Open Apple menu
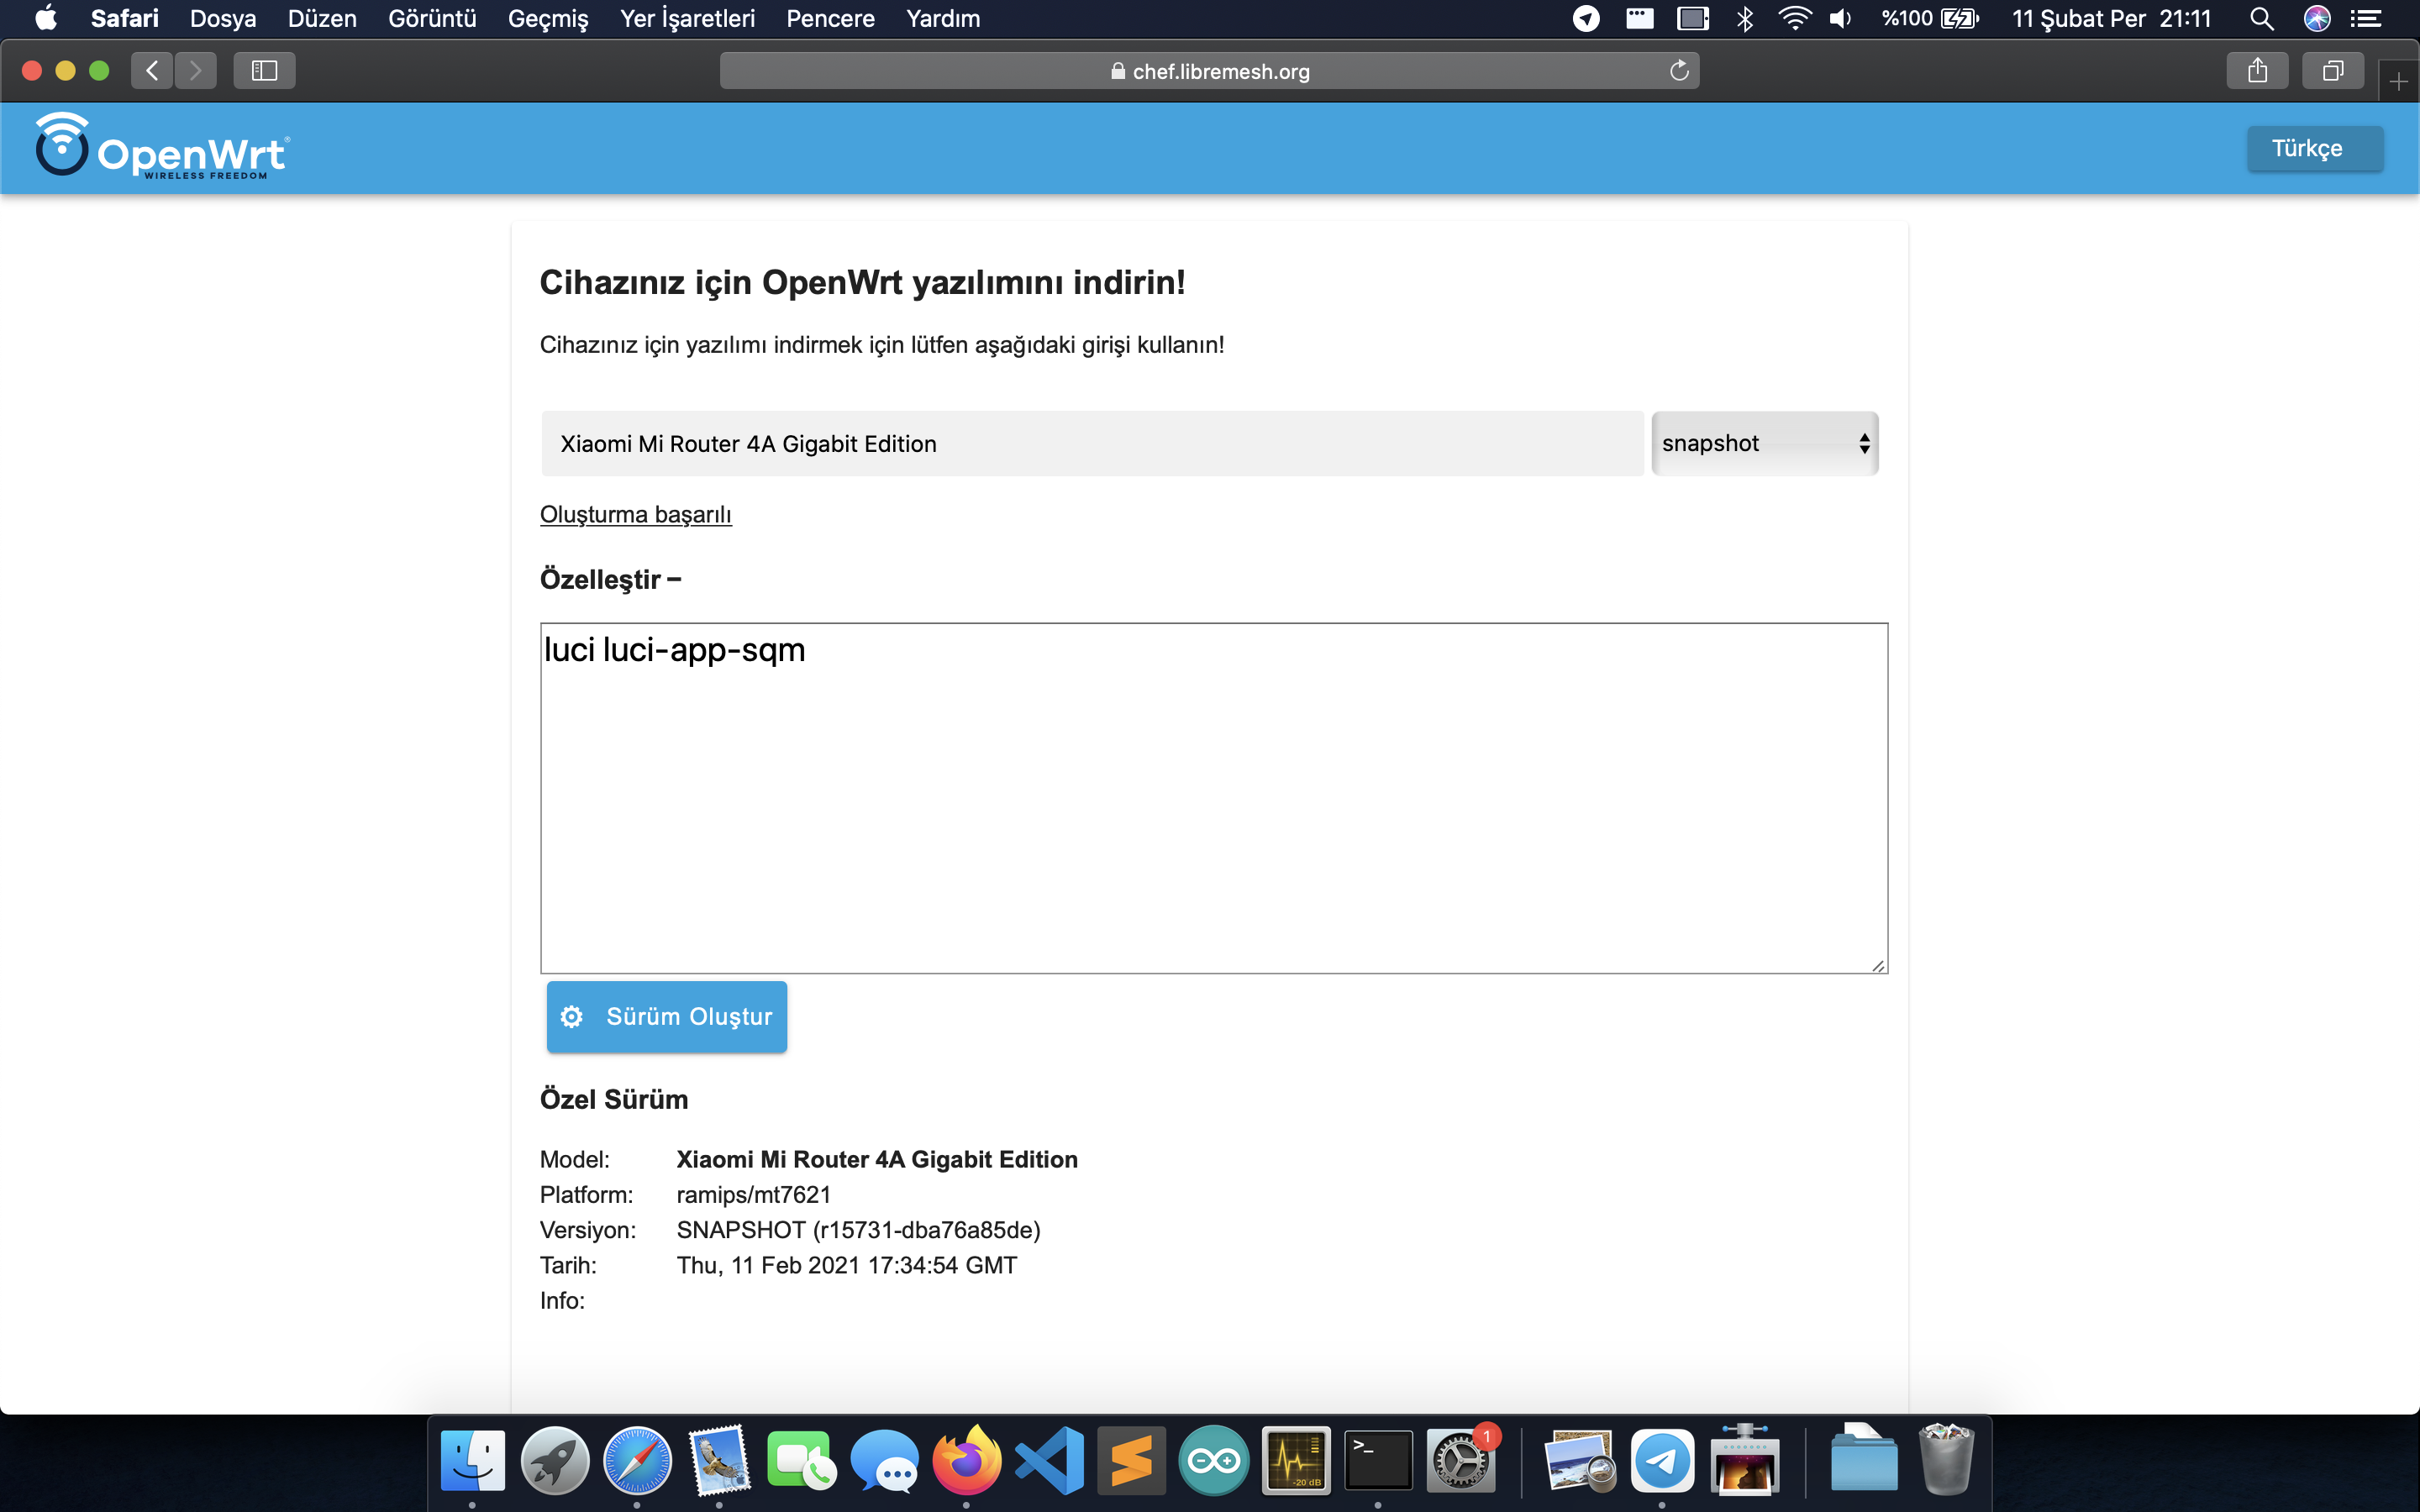Screen dimensions: 2420x1512 pos(46,18)
